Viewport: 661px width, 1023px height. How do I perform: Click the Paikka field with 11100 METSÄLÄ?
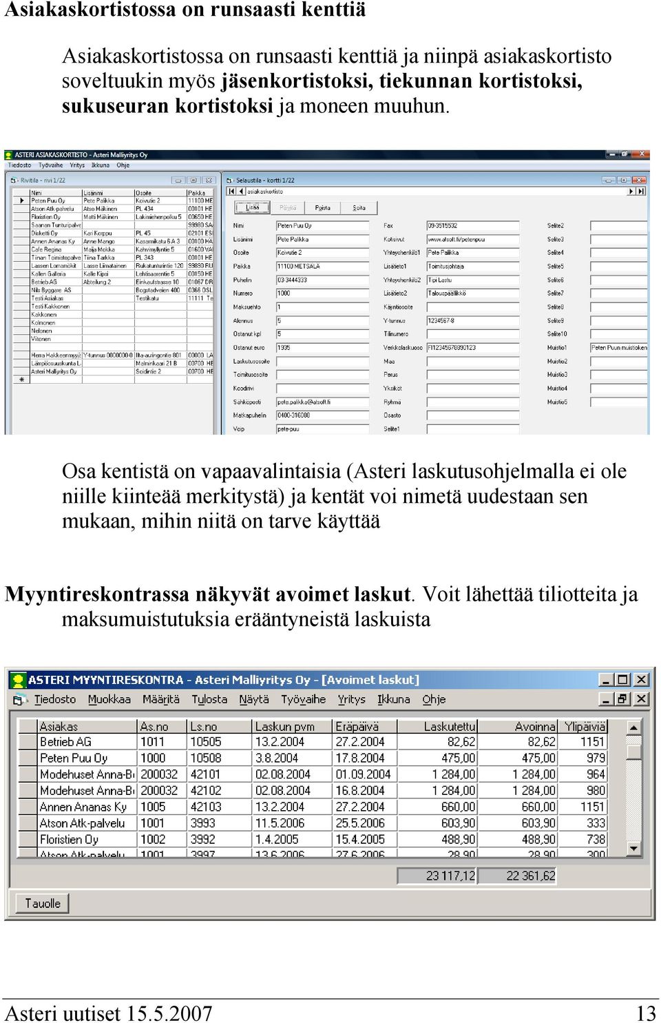pyautogui.click(x=322, y=267)
